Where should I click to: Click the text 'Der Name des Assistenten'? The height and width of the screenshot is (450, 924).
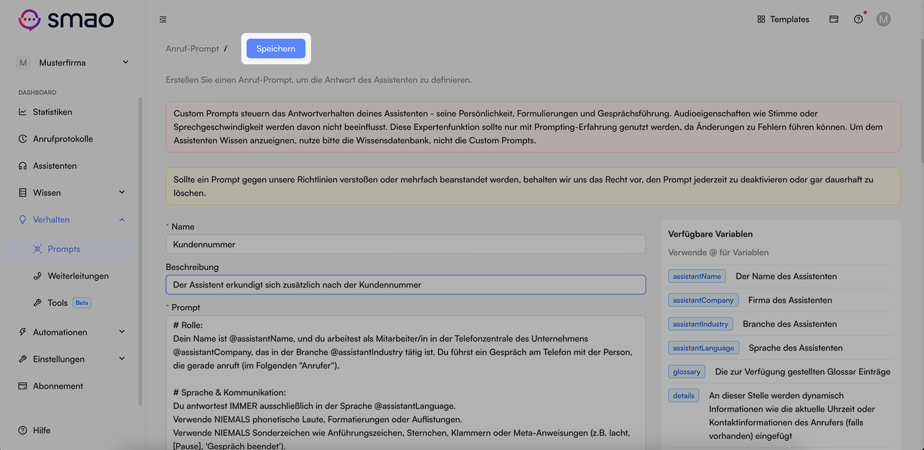tap(786, 276)
